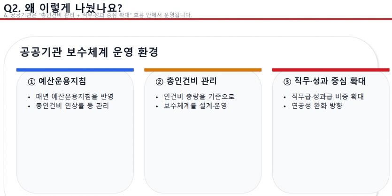Click the blue bar above the 예산운용지침 card

tap(75, 70)
